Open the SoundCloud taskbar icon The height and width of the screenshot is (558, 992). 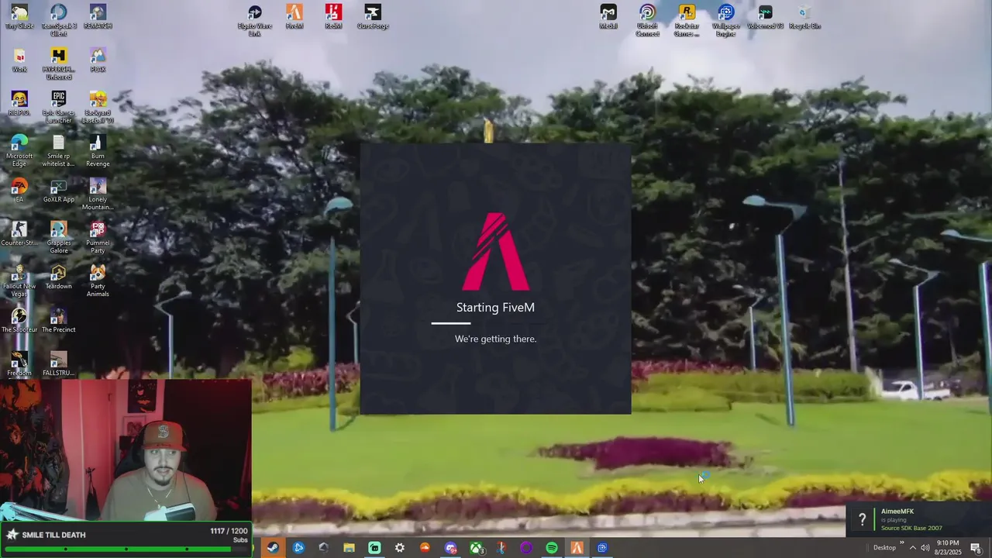[425, 548]
